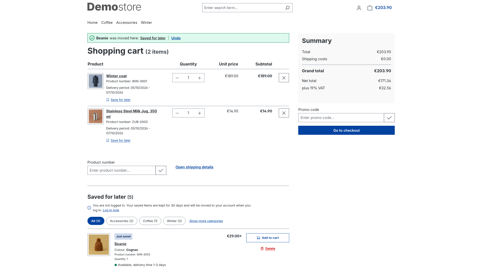482x271 pixels.
Task: Click Winter coat quantity field
Action: click(188, 78)
